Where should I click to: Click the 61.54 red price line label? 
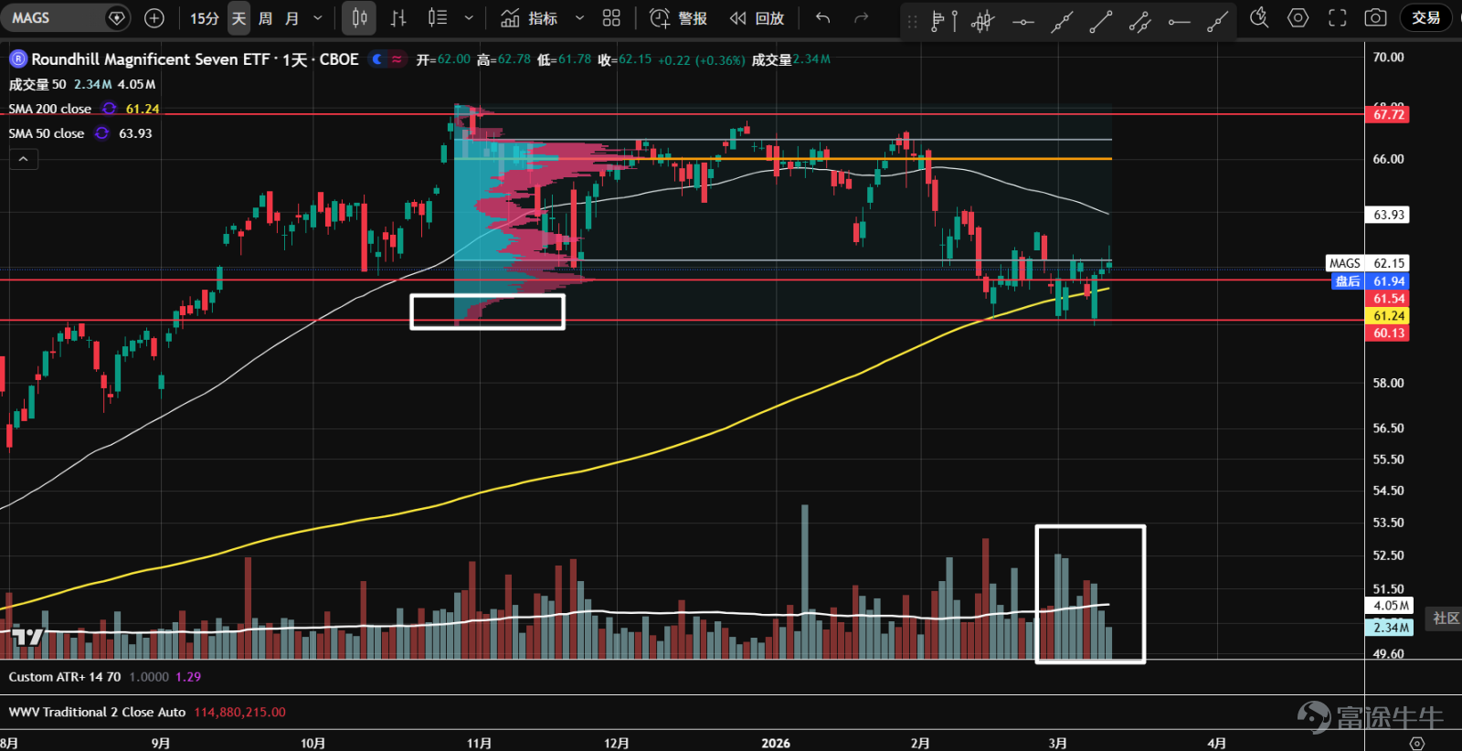(x=1388, y=299)
